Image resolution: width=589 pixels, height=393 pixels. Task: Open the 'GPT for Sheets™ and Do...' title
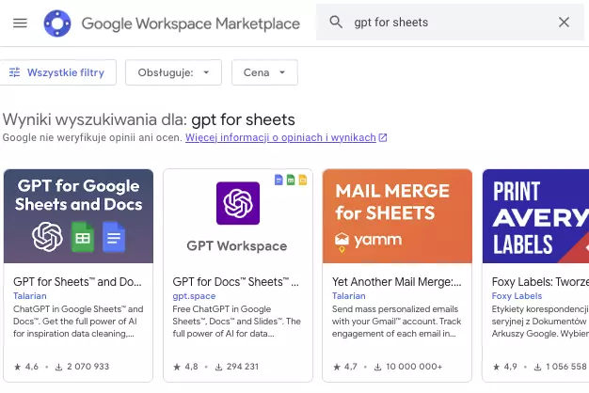pyautogui.click(x=77, y=282)
